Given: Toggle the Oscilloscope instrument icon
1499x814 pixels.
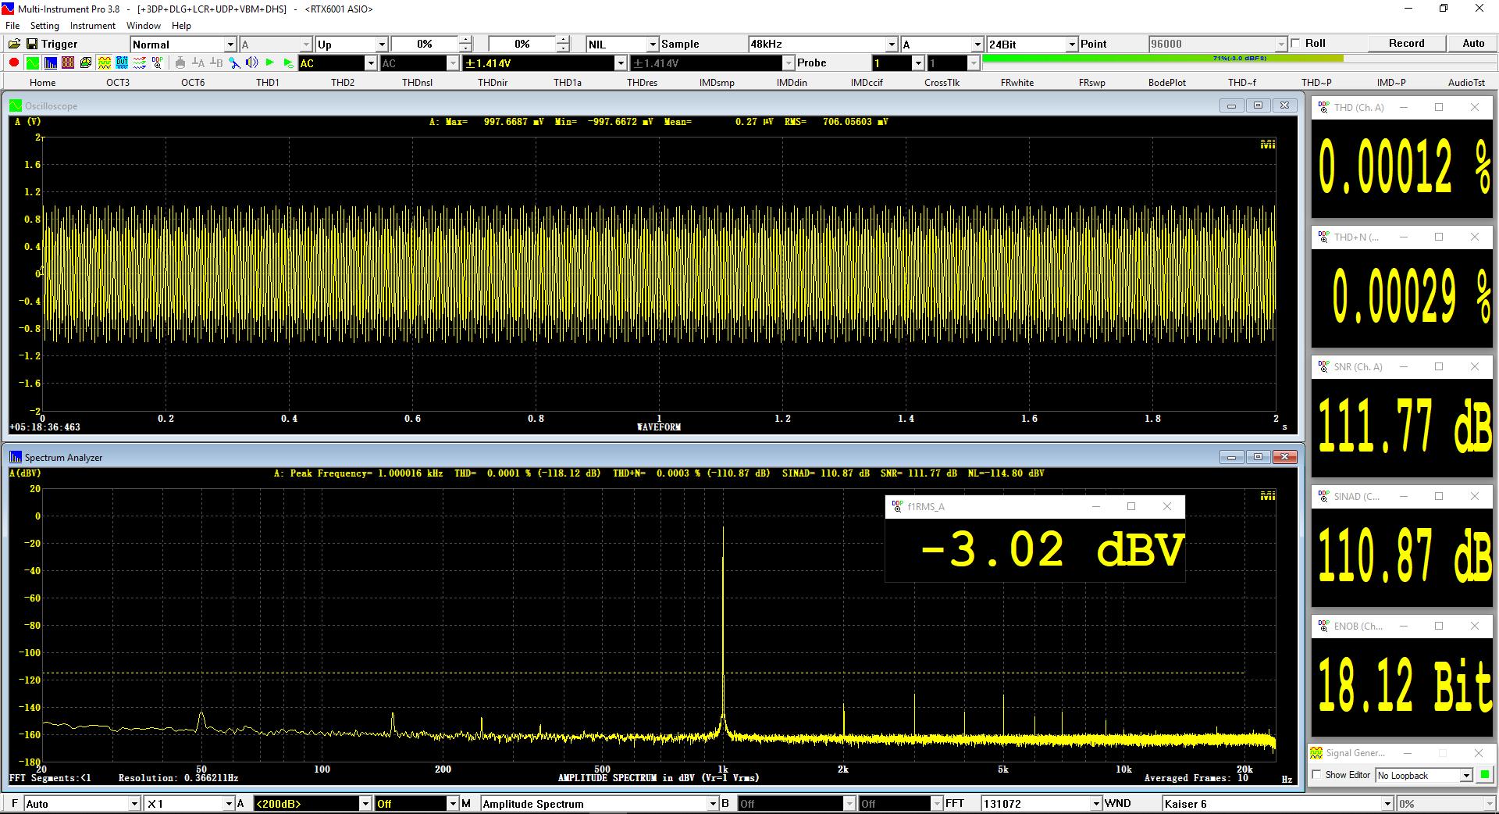Looking at the screenshot, I should (x=32, y=63).
